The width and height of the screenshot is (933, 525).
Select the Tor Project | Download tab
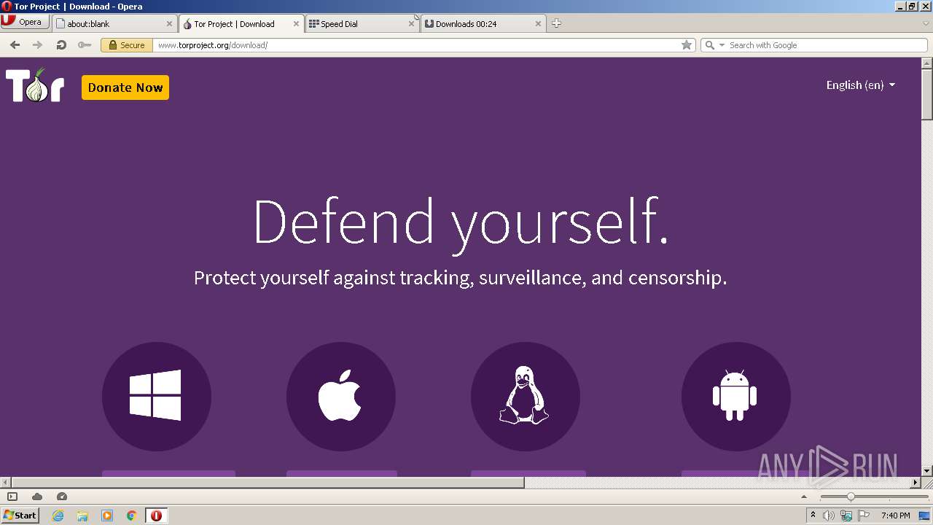pyautogui.click(x=241, y=23)
